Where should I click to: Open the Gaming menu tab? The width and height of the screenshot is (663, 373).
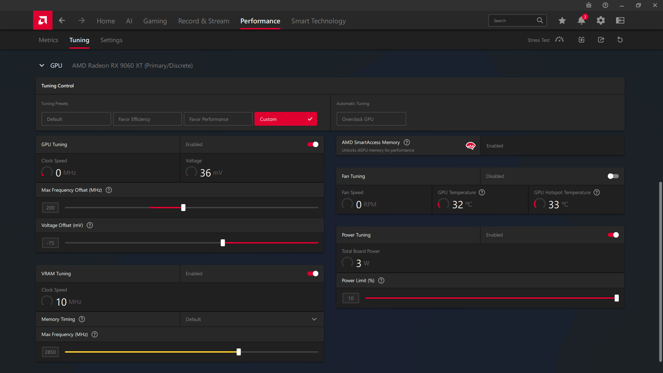click(x=155, y=21)
